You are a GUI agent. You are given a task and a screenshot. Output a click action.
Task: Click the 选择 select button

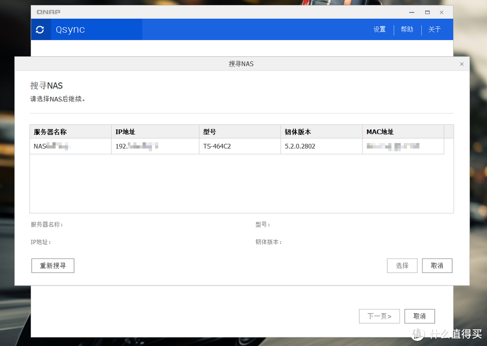click(402, 266)
